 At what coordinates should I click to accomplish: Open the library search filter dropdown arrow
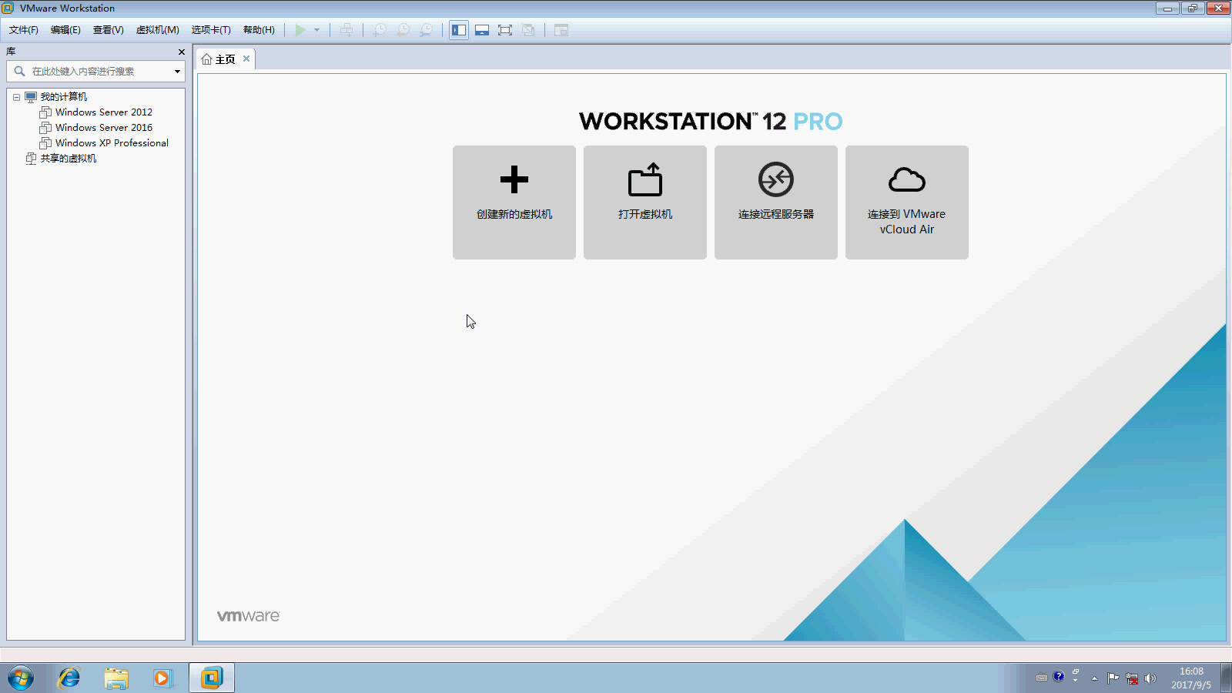click(177, 72)
